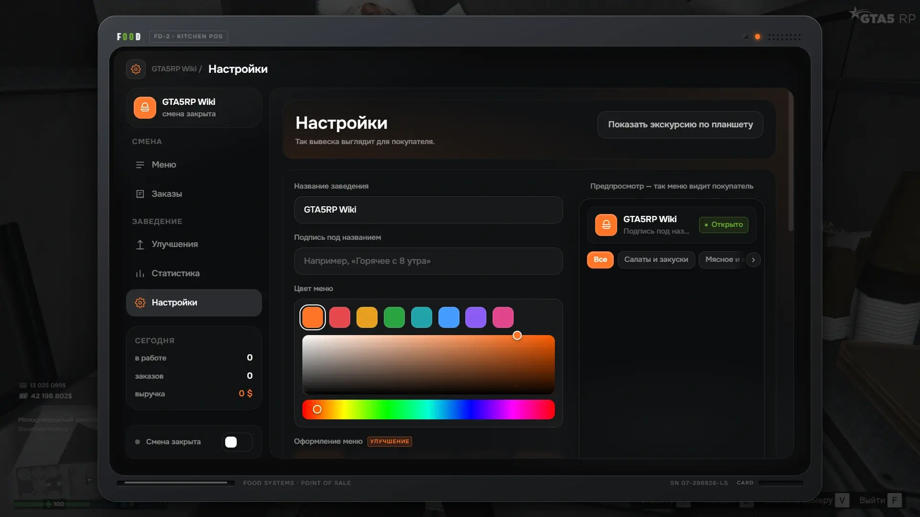The image size is (920, 517).
Task: Choose the teal menu color swatch
Action: [x=422, y=317]
